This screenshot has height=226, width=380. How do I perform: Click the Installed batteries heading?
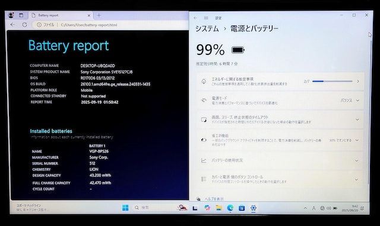(x=51, y=131)
